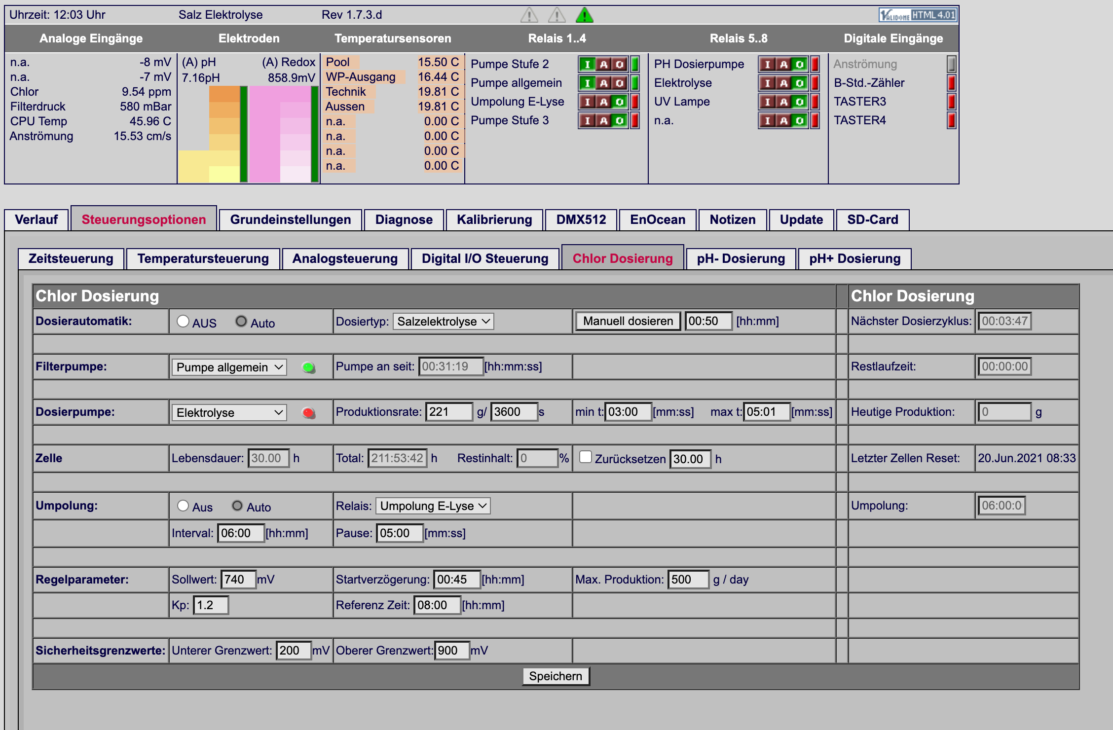This screenshot has height=730, width=1113.
Task: Focus the Startverzögerung time field
Action: click(457, 580)
